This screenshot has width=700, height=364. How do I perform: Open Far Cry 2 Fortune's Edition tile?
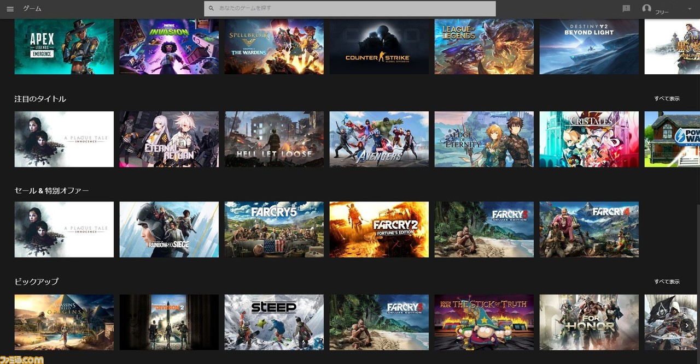[379, 230]
